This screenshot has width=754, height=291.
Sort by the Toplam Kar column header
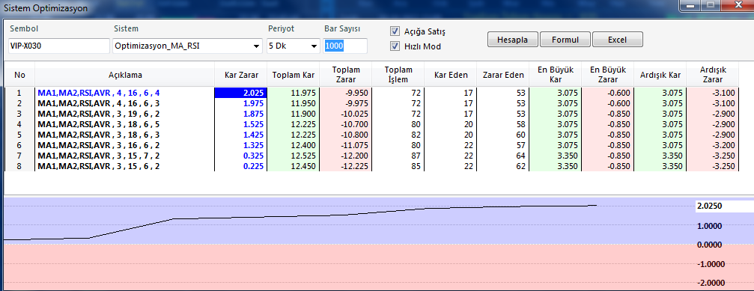[294, 74]
